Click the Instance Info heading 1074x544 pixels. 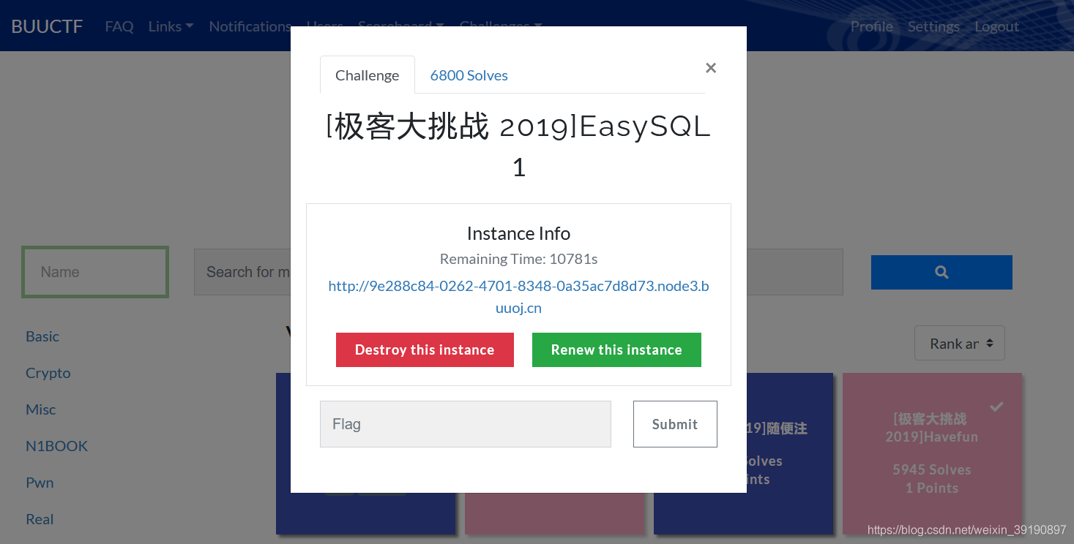coord(518,233)
